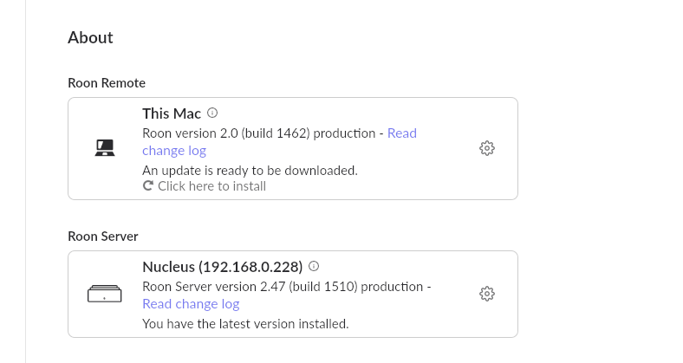This screenshot has width=683, height=363.
Task: Click the Roon Remote section label
Action: click(107, 82)
